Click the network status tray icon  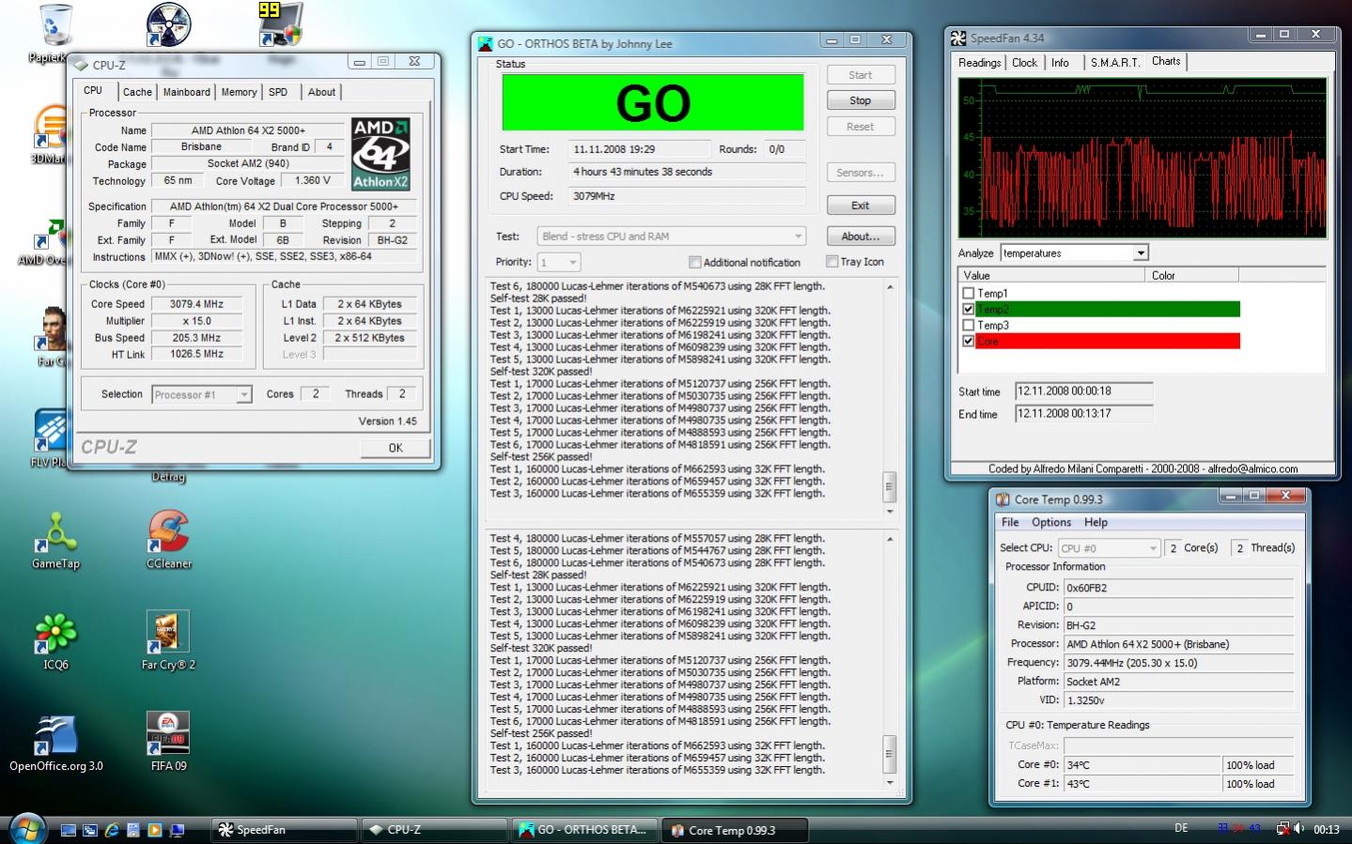pyautogui.click(x=1282, y=828)
